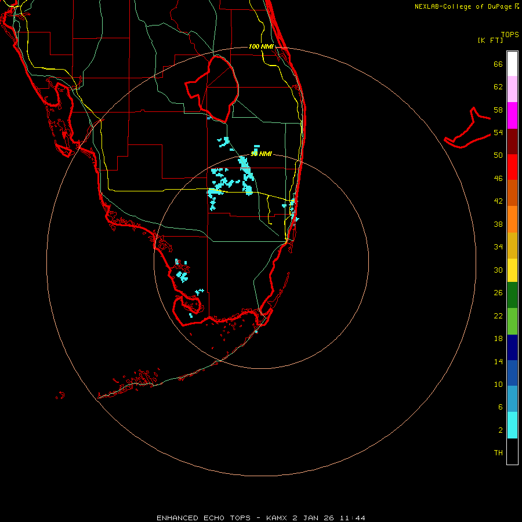Select the magenta legend color block

(x=512, y=115)
